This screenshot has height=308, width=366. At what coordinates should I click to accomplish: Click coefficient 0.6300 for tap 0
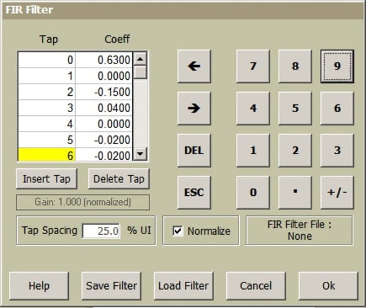click(x=105, y=60)
